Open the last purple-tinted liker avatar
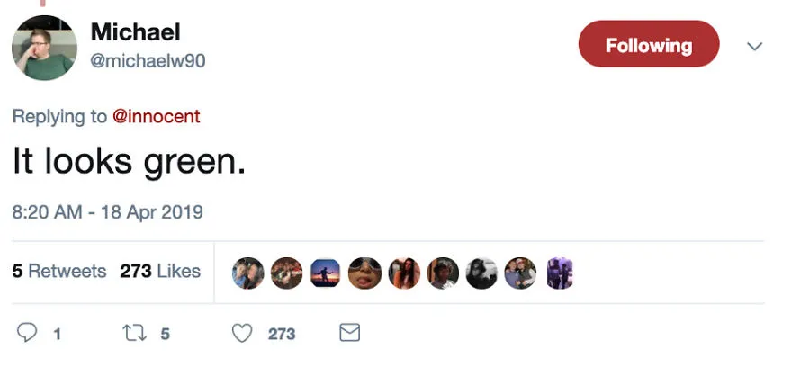The image size is (792, 385). pyautogui.click(x=560, y=273)
